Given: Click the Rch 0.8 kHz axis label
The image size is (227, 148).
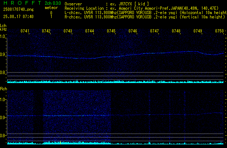Looking at the screenshot, I should pyautogui.click(x=3, y=135).
